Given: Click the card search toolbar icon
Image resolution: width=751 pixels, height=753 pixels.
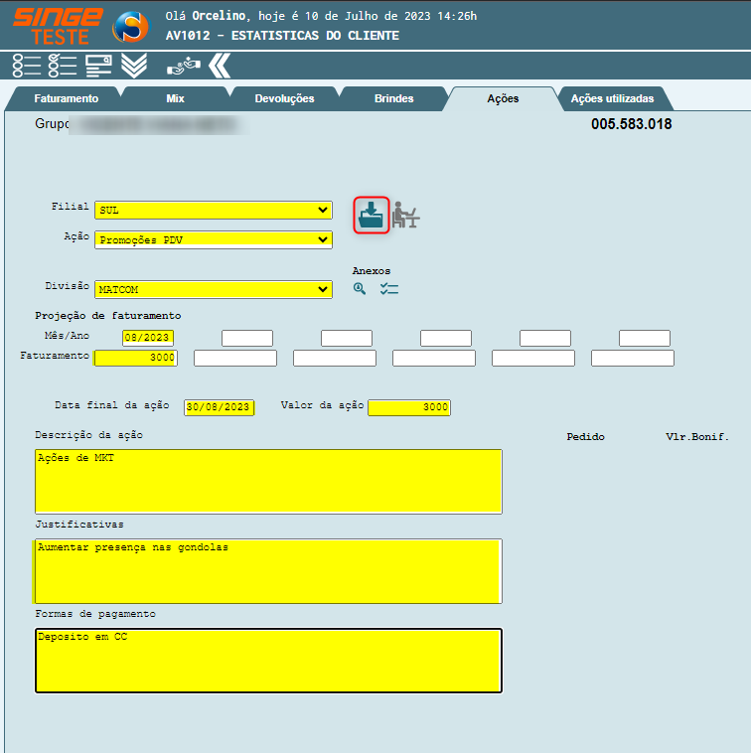Looking at the screenshot, I should pyautogui.click(x=98, y=66).
